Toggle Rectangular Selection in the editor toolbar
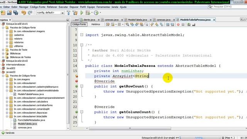The height and width of the screenshot is (139, 247). (x=146, y=24)
